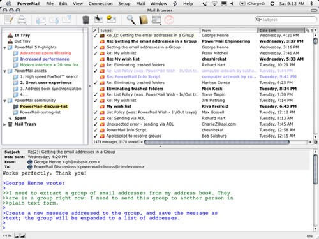Select the PowerMail-discuss-list folder
319x239 pixels.
coord(44,106)
